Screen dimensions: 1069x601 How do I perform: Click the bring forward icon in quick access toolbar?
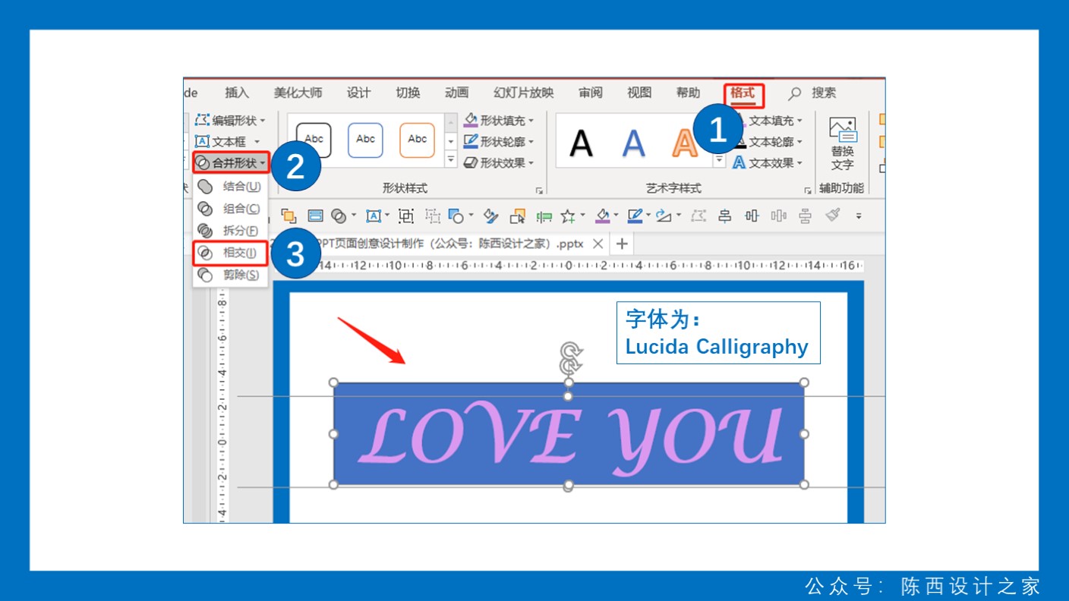tap(289, 216)
